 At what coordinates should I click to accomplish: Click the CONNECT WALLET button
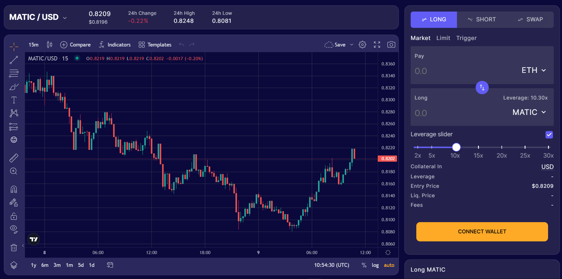point(482,232)
